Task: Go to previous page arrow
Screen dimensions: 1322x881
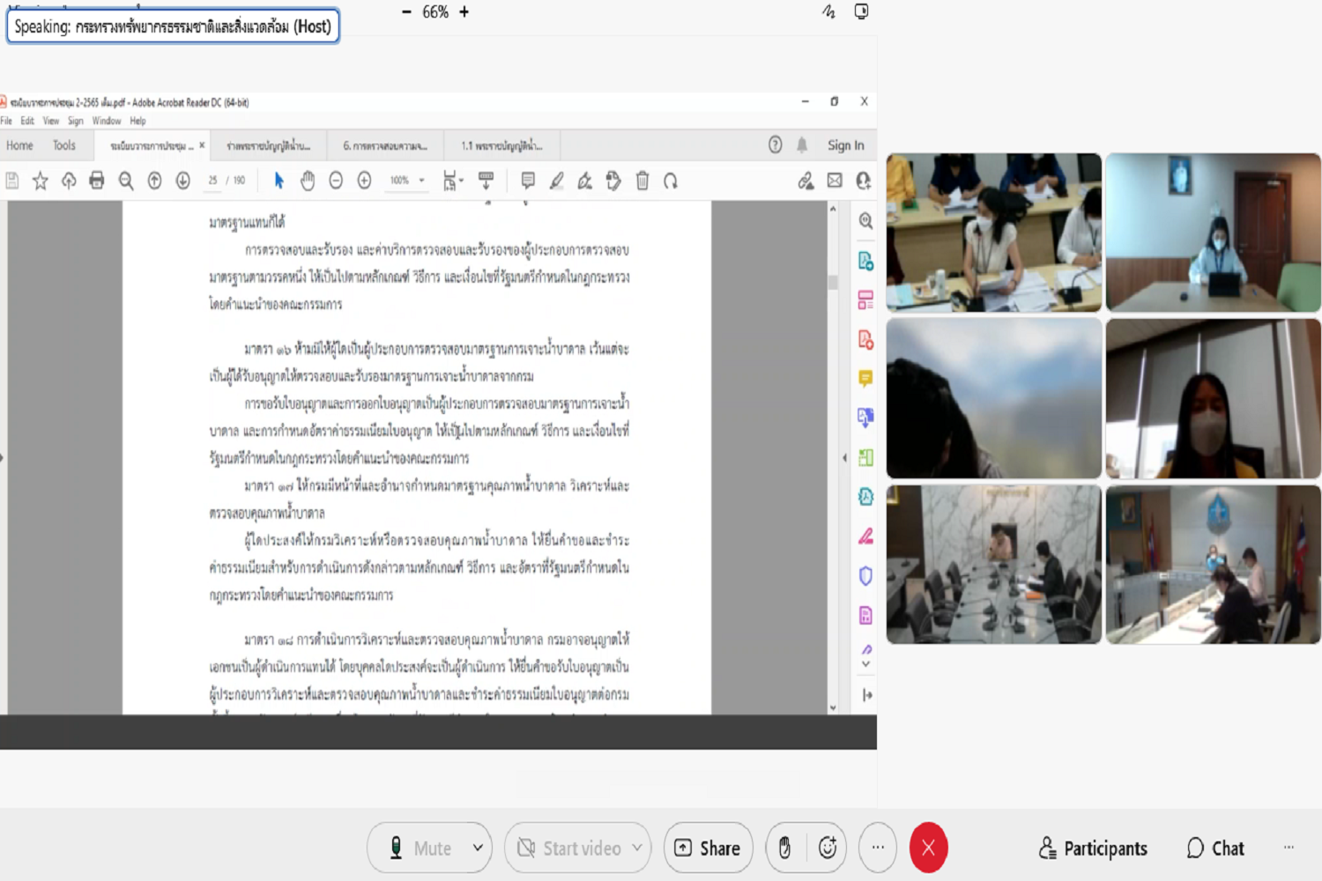Action: click(x=154, y=181)
